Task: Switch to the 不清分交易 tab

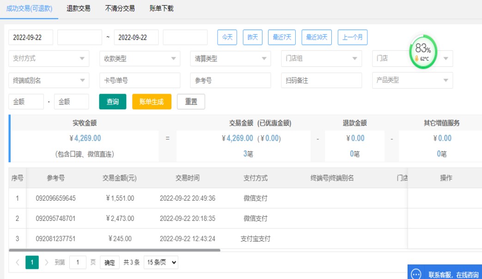Action: pyautogui.click(x=120, y=8)
